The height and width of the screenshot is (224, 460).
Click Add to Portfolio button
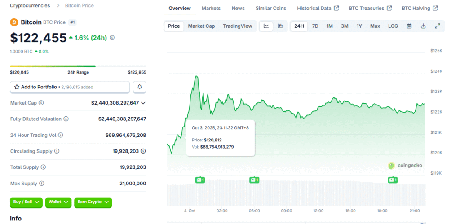click(70, 87)
